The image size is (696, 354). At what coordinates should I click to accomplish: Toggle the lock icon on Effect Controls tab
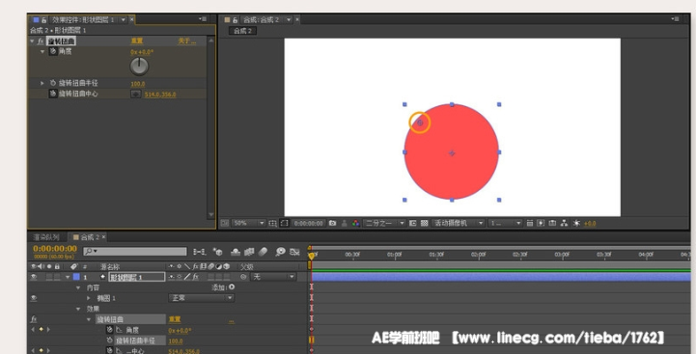(44, 19)
